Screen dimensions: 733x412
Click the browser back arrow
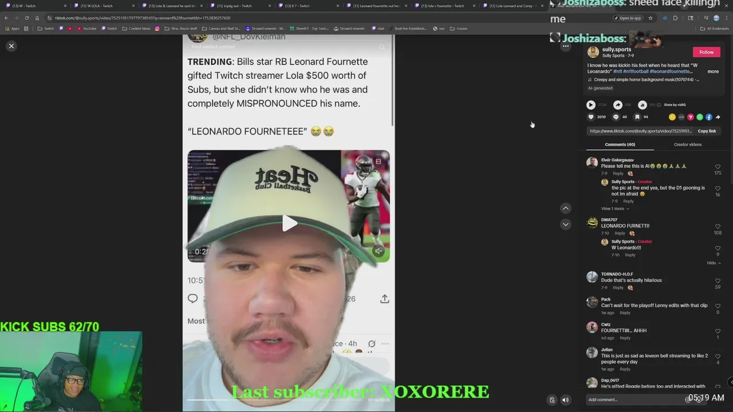click(x=6, y=18)
